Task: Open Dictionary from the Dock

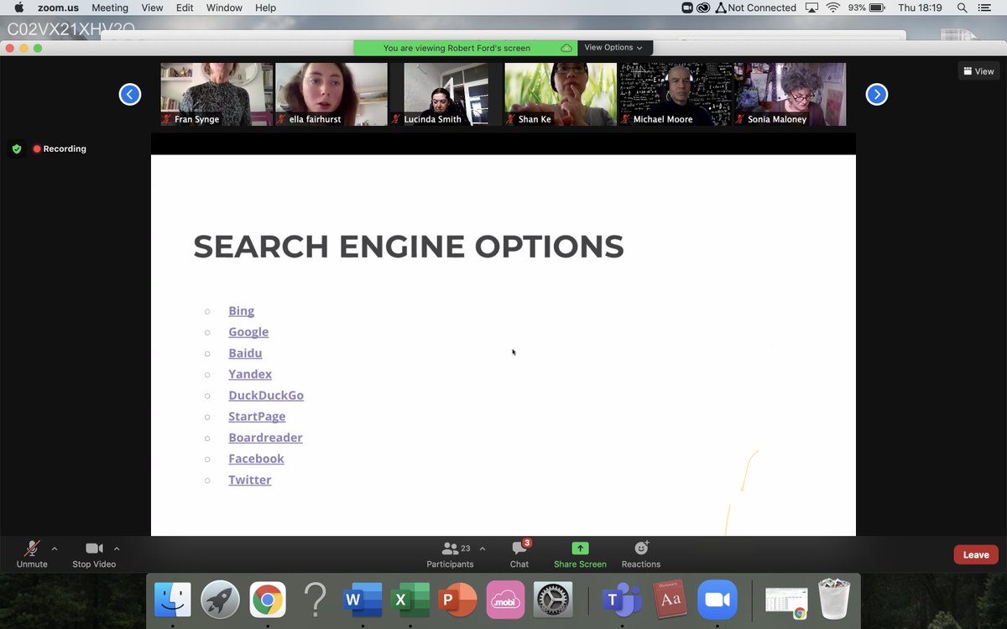Action: pyautogui.click(x=670, y=600)
